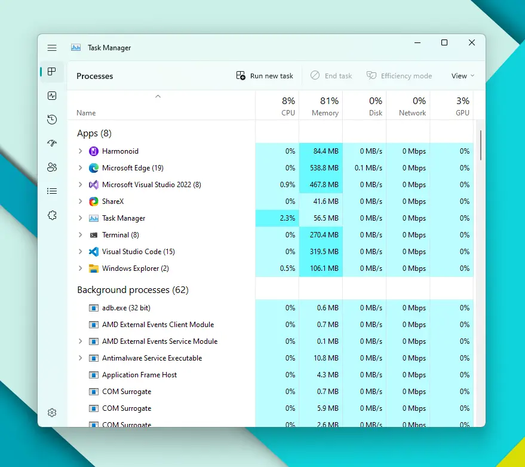
Task: Expand Visual Studio Code process group
Action: tap(81, 252)
